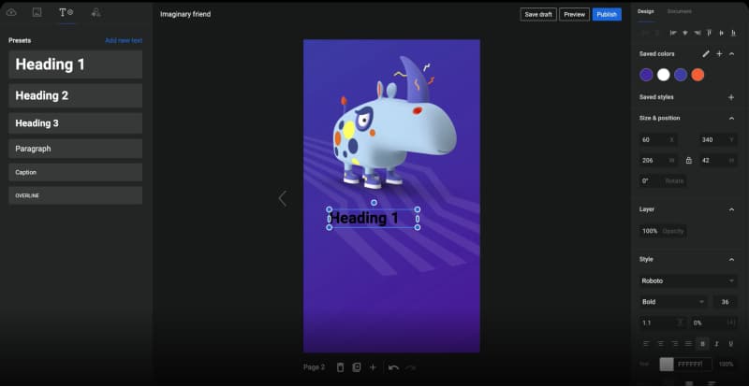Click the Add new text link
The image size is (749, 387).
pyautogui.click(x=124, y=40)
